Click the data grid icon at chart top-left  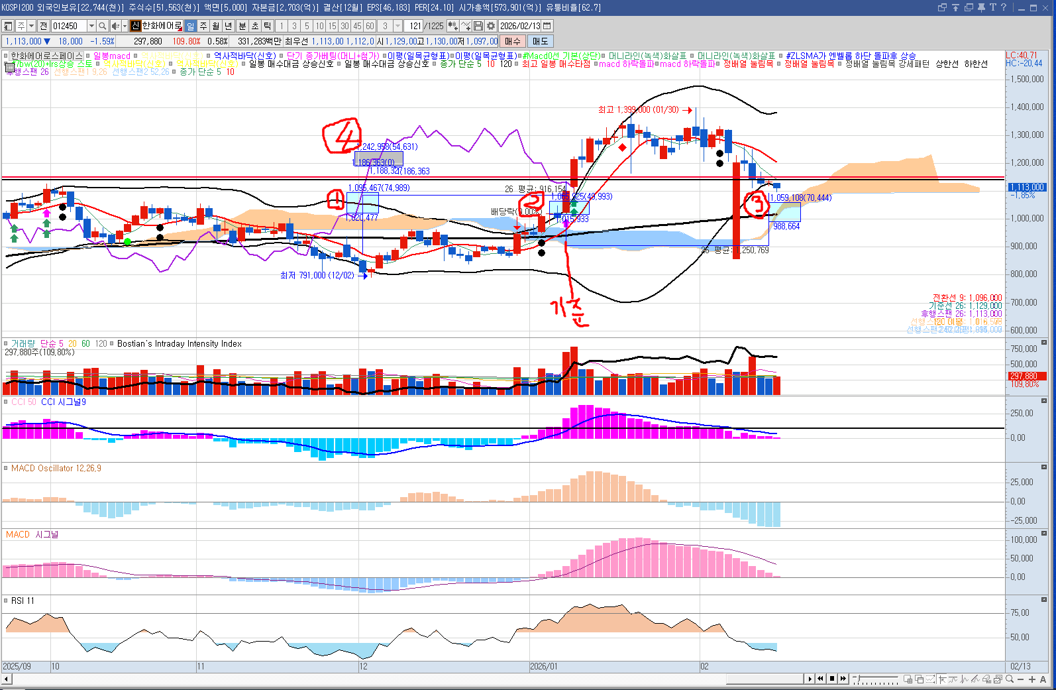(9, 67)
